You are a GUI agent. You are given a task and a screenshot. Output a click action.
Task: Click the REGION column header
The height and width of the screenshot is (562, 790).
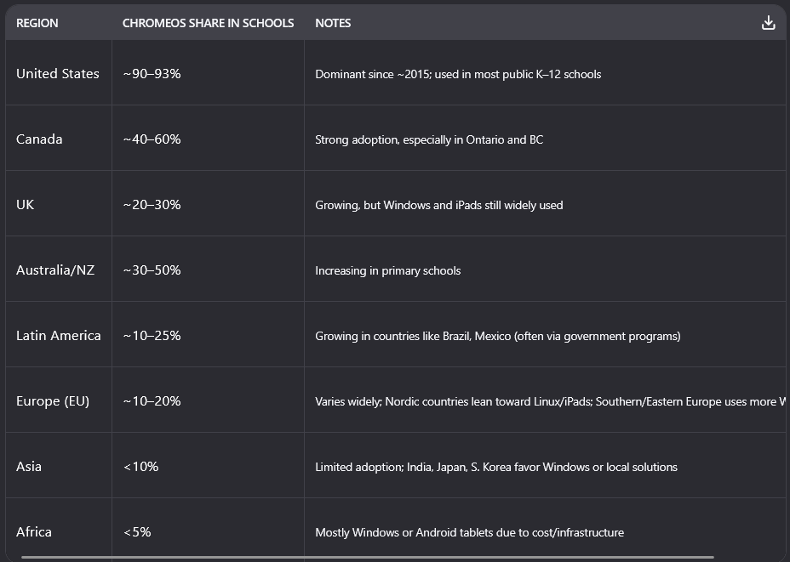pyautogui.click(x=37, y=23)
